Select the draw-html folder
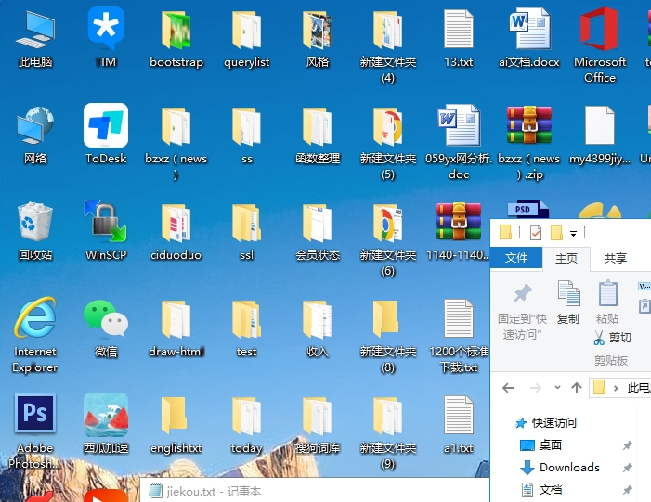 (x=176, y=328)
